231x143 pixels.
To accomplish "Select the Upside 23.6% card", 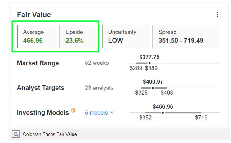I will click(79, 37).
